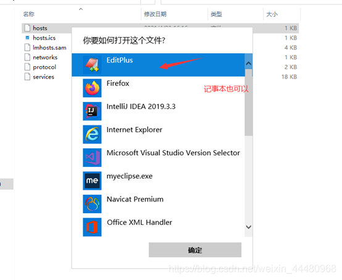Click the 18 KB size cell
342x280 pixels.
(289, 77)
